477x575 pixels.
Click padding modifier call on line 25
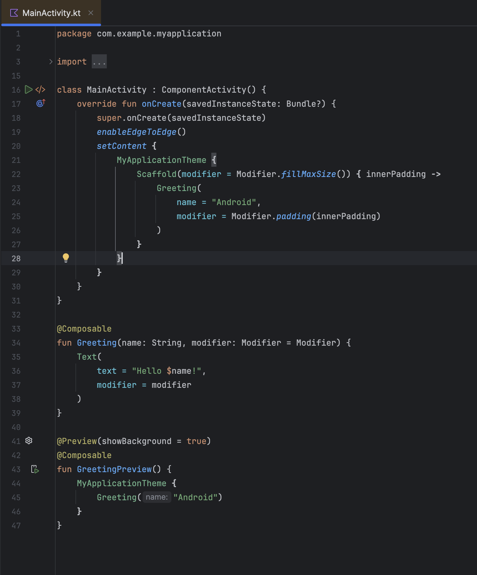293,216
